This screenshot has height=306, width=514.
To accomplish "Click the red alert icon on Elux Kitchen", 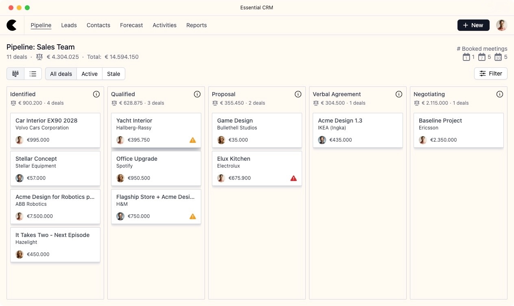I will coord(294,178).
